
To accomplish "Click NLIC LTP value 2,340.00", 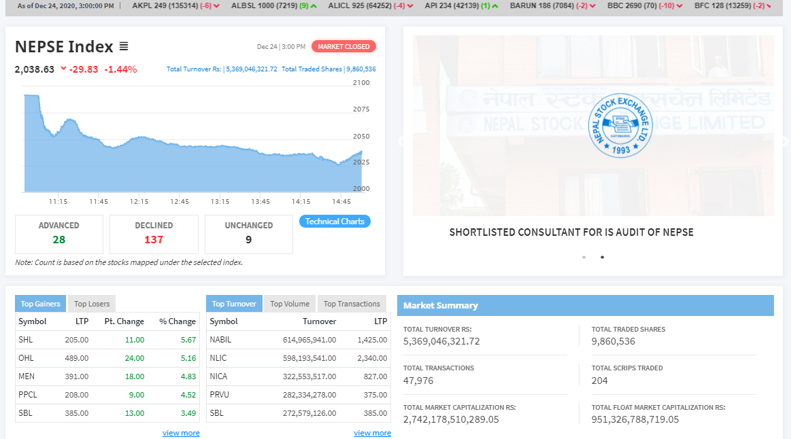I will click(x=372, y=358).
